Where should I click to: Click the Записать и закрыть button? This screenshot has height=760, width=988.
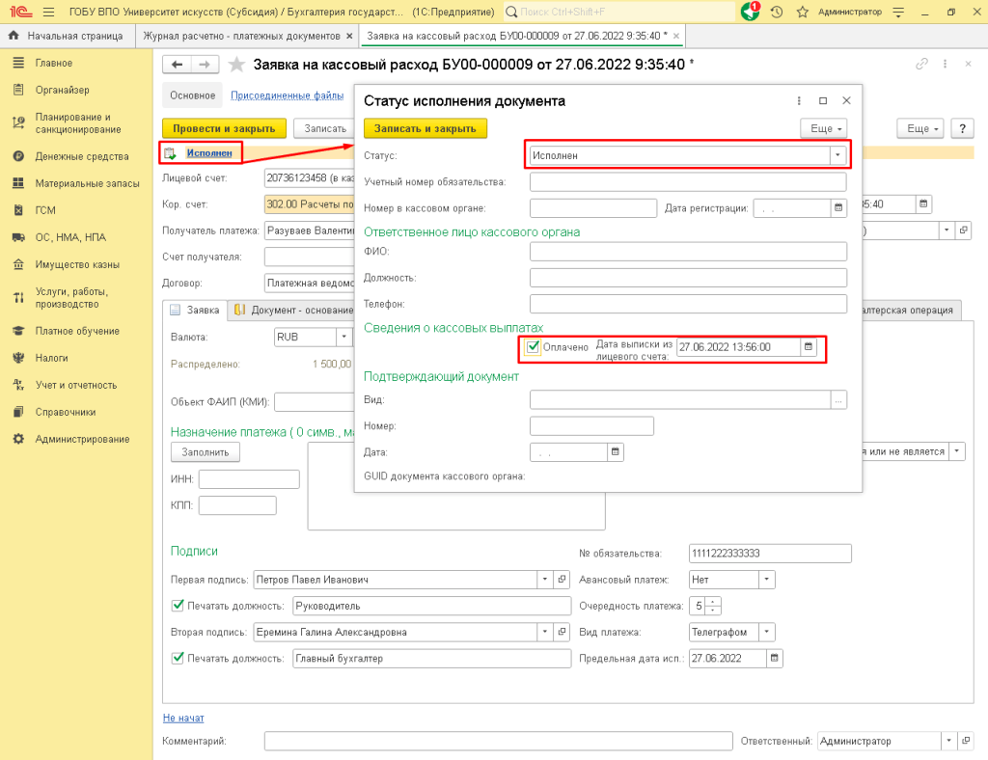425,128
